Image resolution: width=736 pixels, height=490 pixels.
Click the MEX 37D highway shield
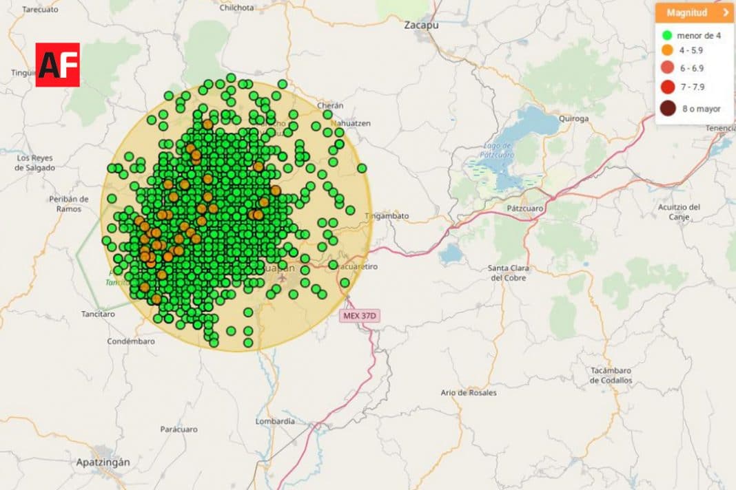359,316
